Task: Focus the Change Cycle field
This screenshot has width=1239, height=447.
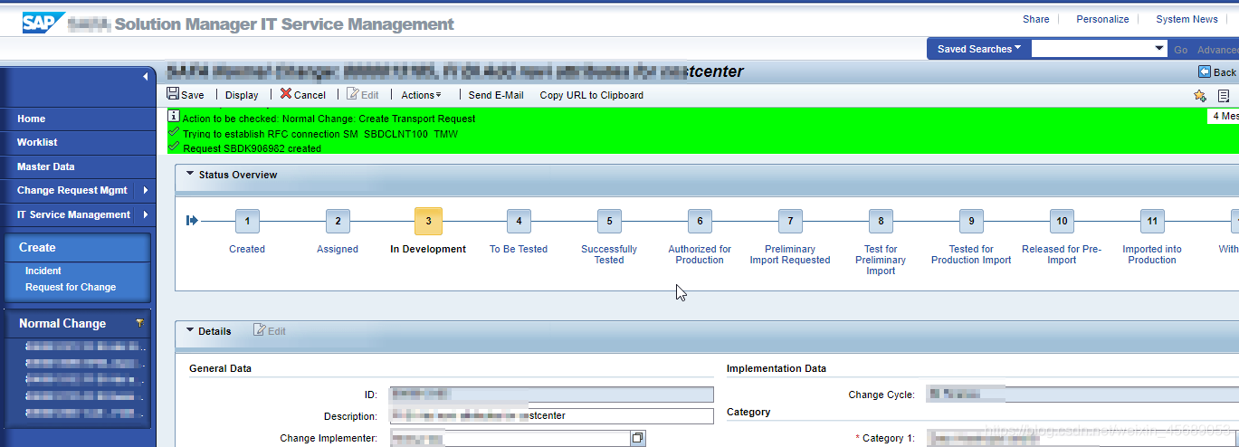Action: pos(1082,395)
